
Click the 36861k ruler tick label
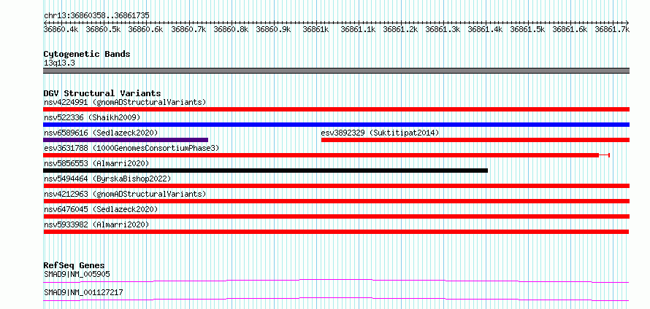click(x=316, y=29)
